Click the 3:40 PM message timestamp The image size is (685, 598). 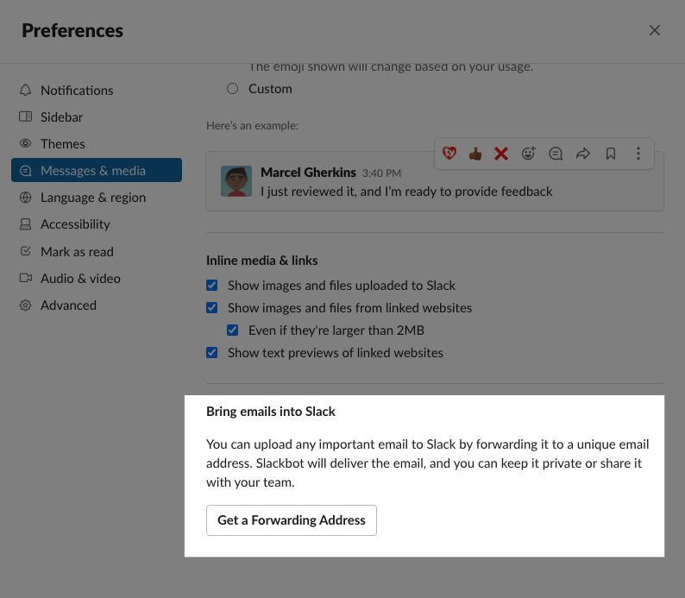click(x=381, y=173)
